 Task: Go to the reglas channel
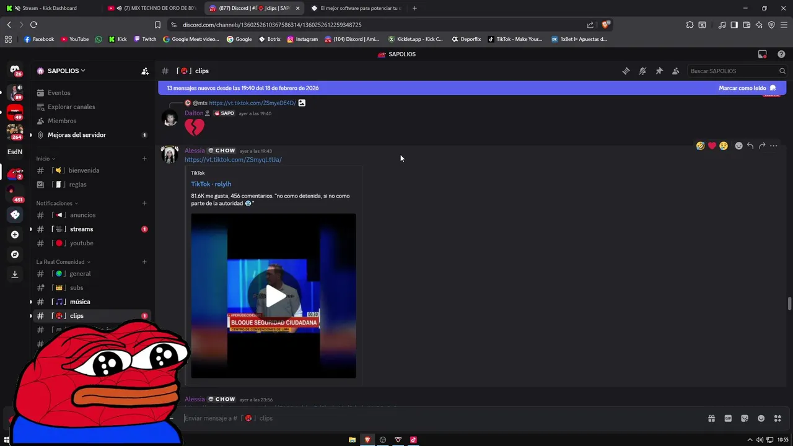tap(92, 185)
